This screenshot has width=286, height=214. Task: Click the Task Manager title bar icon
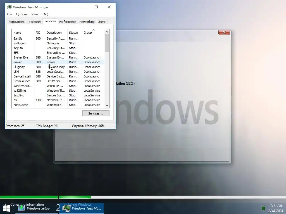pos(9,7)
